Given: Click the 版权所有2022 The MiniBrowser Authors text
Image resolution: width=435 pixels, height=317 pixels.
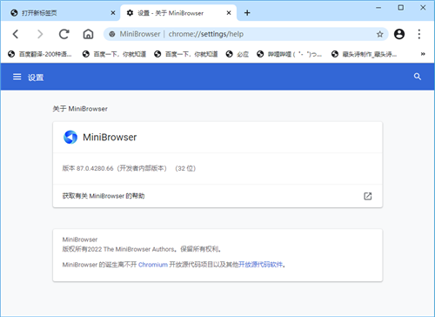Looking at the screenshot, I should point(118,249).
